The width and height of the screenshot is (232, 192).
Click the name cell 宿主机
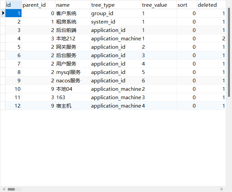73,106
